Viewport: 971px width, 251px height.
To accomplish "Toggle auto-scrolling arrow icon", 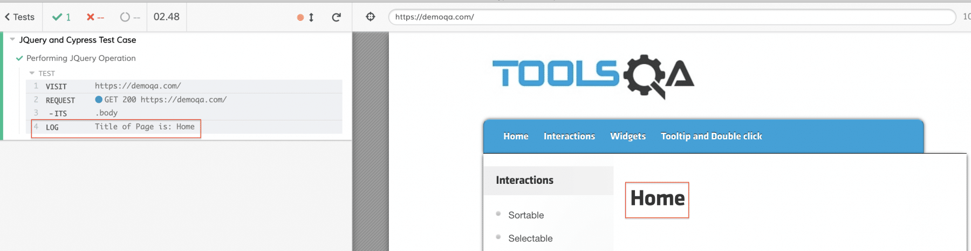I will pyautogui.click(x=311, y=17).
